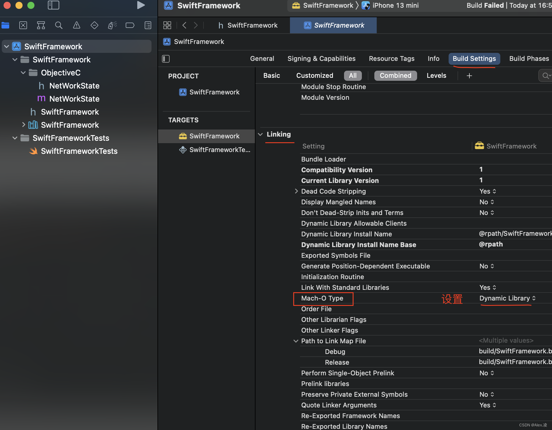Click the add build setting plus button
The image size is (552, 430).
click(x=469, y=76)
